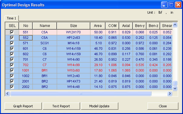This screenshot has height=114, width=183.
Task: Click the vertical scrollbar down arrow
Action: point(175,88)
